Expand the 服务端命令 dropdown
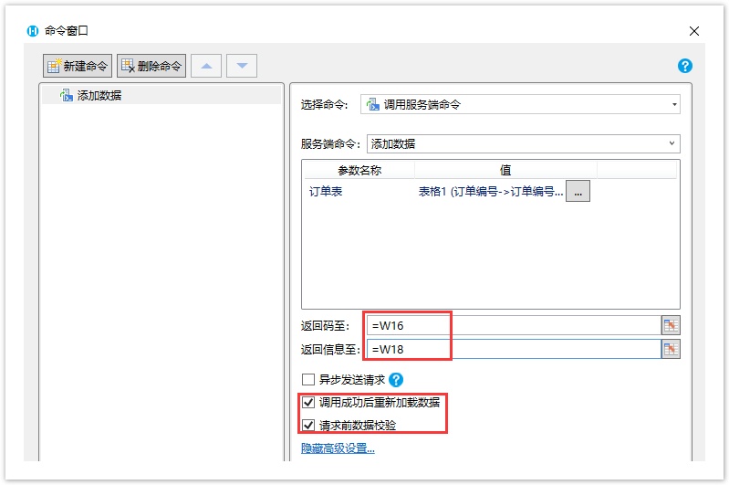Viewport: 729px width, 485px height. (x=523, y=144)
